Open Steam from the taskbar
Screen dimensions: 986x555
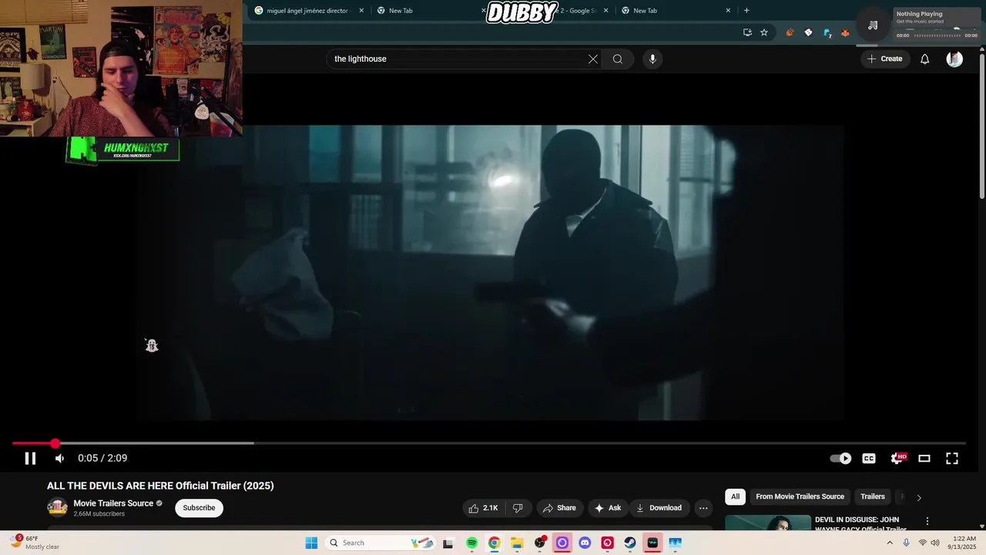(630, 543)
